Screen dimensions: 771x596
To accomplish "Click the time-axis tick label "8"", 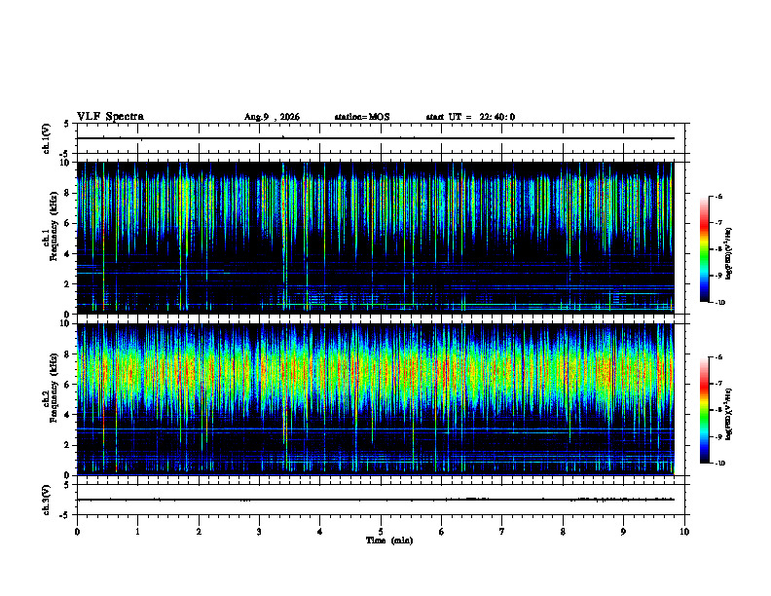I will pyautogui.click(x=563, y=532).
